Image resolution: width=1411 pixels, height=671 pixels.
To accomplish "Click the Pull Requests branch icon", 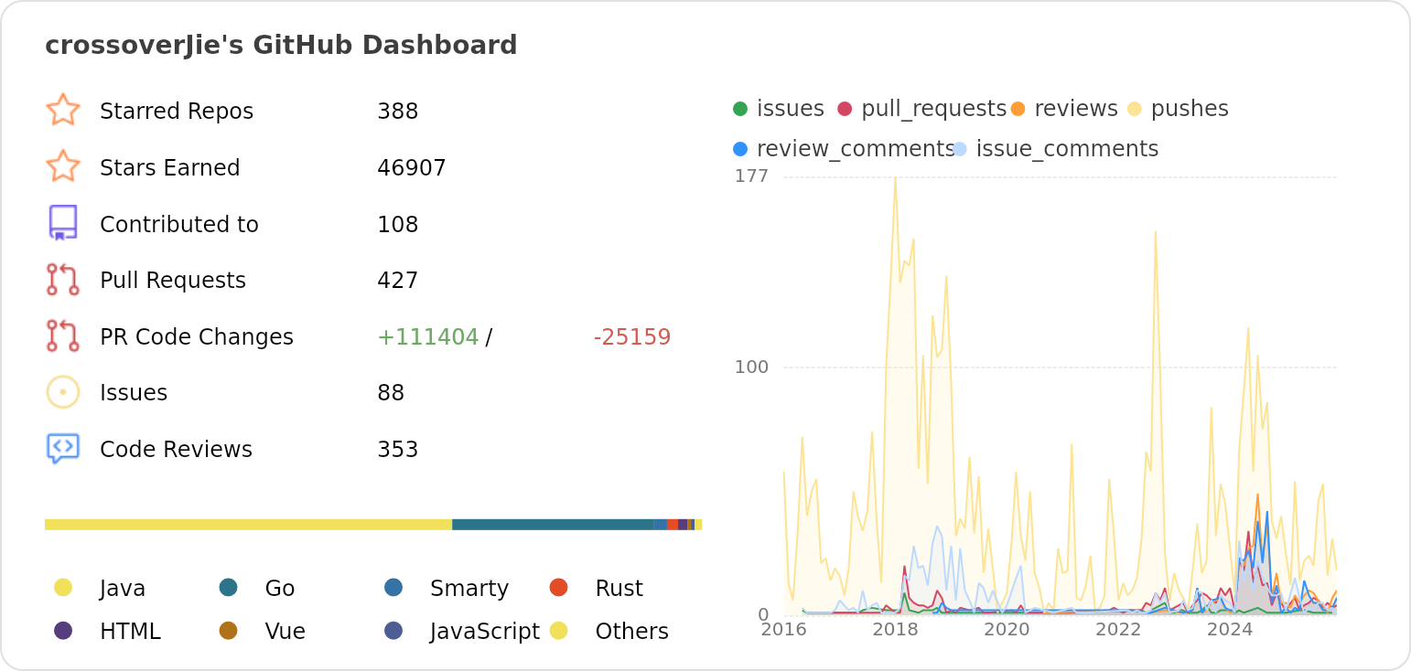I will (63, 280).
